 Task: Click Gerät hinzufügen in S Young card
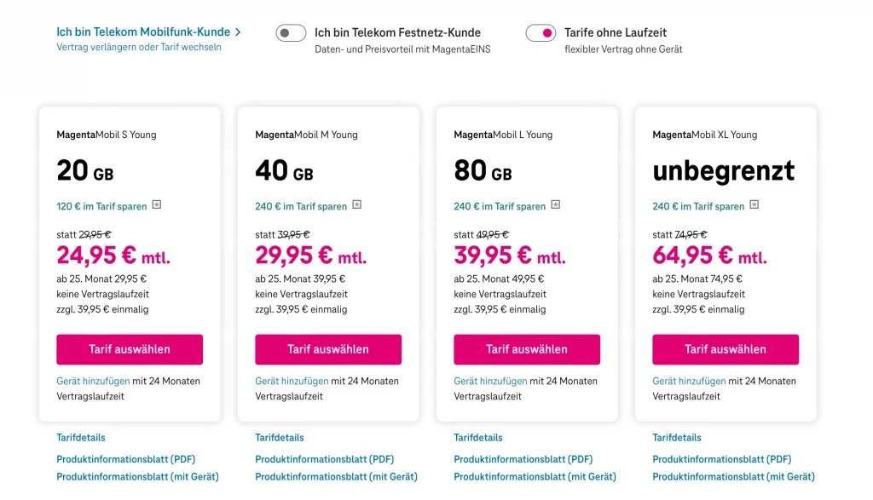click(x=93, y=382)
